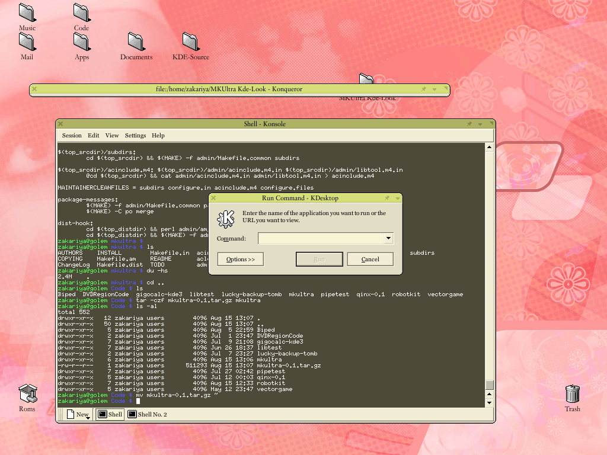This screenshot has width=607, height=455.
Task: Expand the Command combo box dropdown
Action: [x=388, y=238]
